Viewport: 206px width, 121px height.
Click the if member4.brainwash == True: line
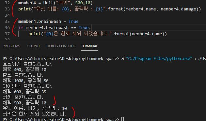(x=55, y=28)
